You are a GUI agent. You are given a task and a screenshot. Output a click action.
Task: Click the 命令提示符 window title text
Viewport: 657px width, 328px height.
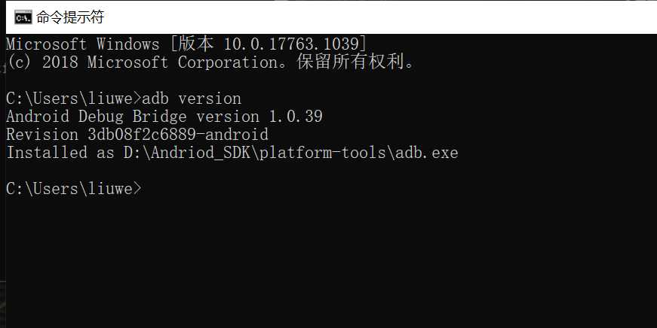click(66, 17)
